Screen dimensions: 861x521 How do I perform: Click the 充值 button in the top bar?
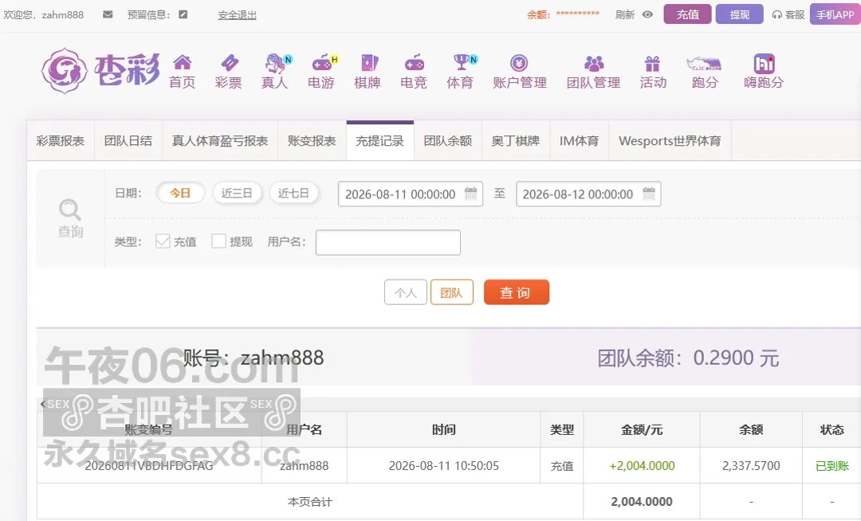[687, 14]
